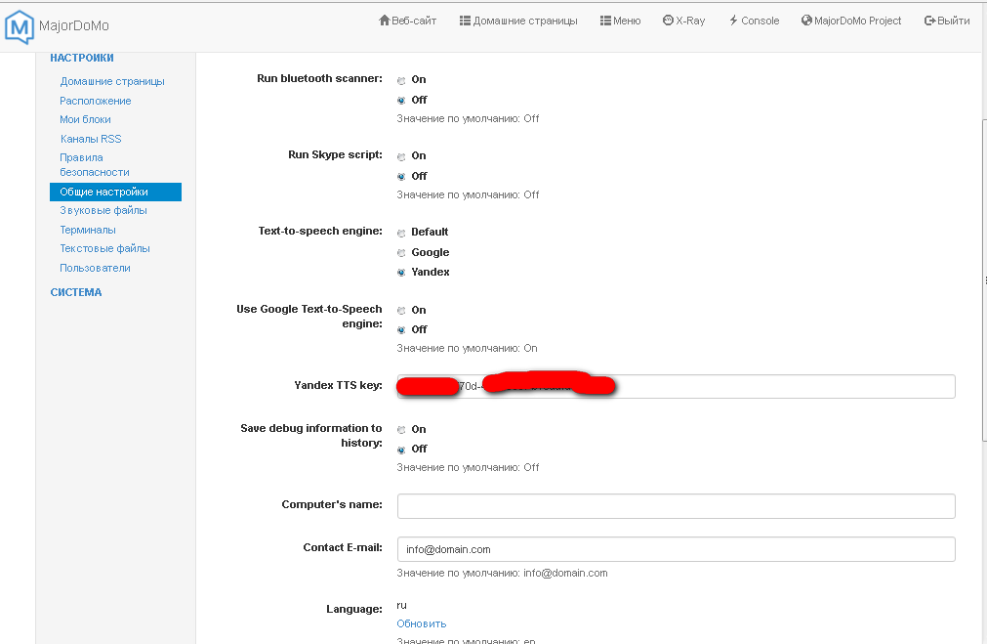Open Звуковые файлы in sidebar

(103, 210)
